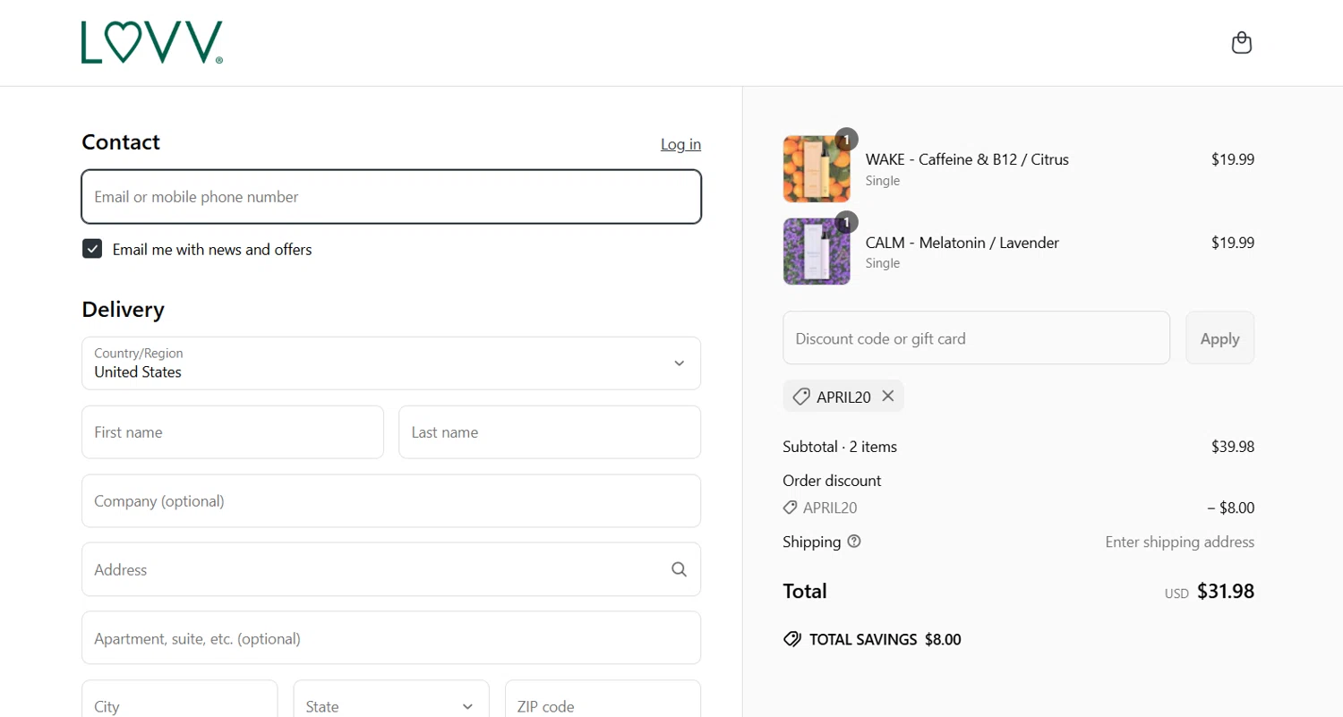The image size is (1343, 717).
Task: Click the Apply discount button
Action: [x=1219, y=338]
